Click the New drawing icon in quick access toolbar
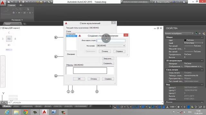 click(9, 2)
